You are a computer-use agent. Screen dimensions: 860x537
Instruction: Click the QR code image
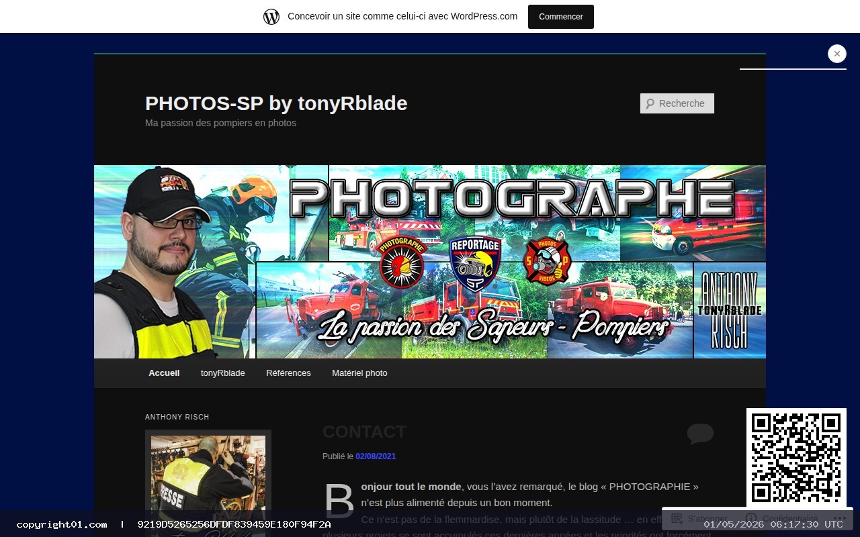(x=796, y=458)
